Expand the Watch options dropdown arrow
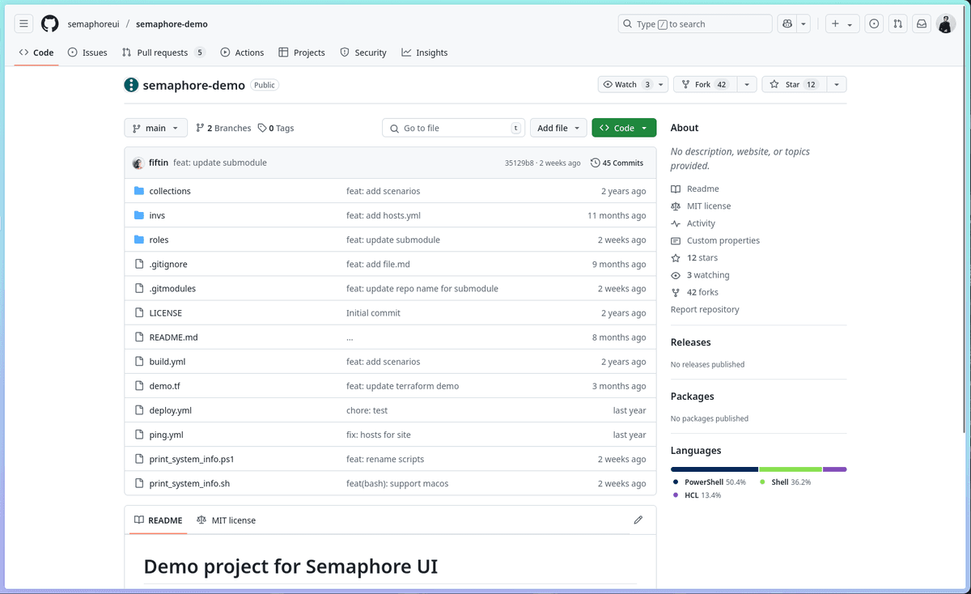The width and height of the screenshot is (971, 594). [662, 84]
